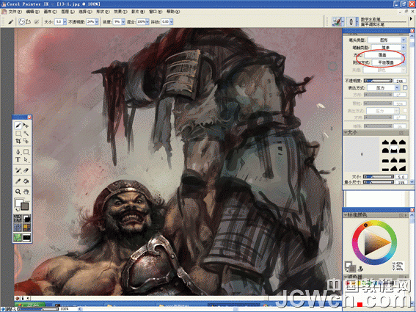Select the Pen shape tool
This screenshot has height=312, width=416.
(x=18, y=152)
